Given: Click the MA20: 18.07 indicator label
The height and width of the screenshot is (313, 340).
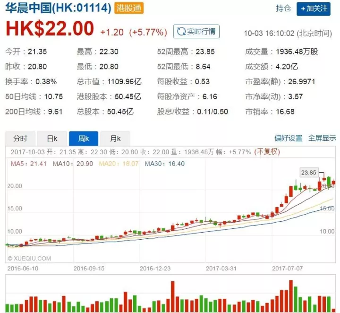Looking at the screenshot, I should [119, 164].
